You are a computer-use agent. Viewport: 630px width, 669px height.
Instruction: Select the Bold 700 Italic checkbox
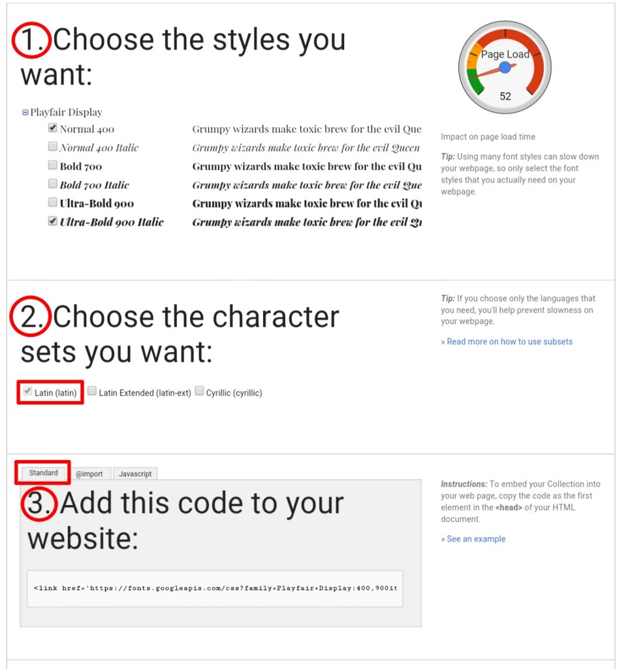click(52, 184)
